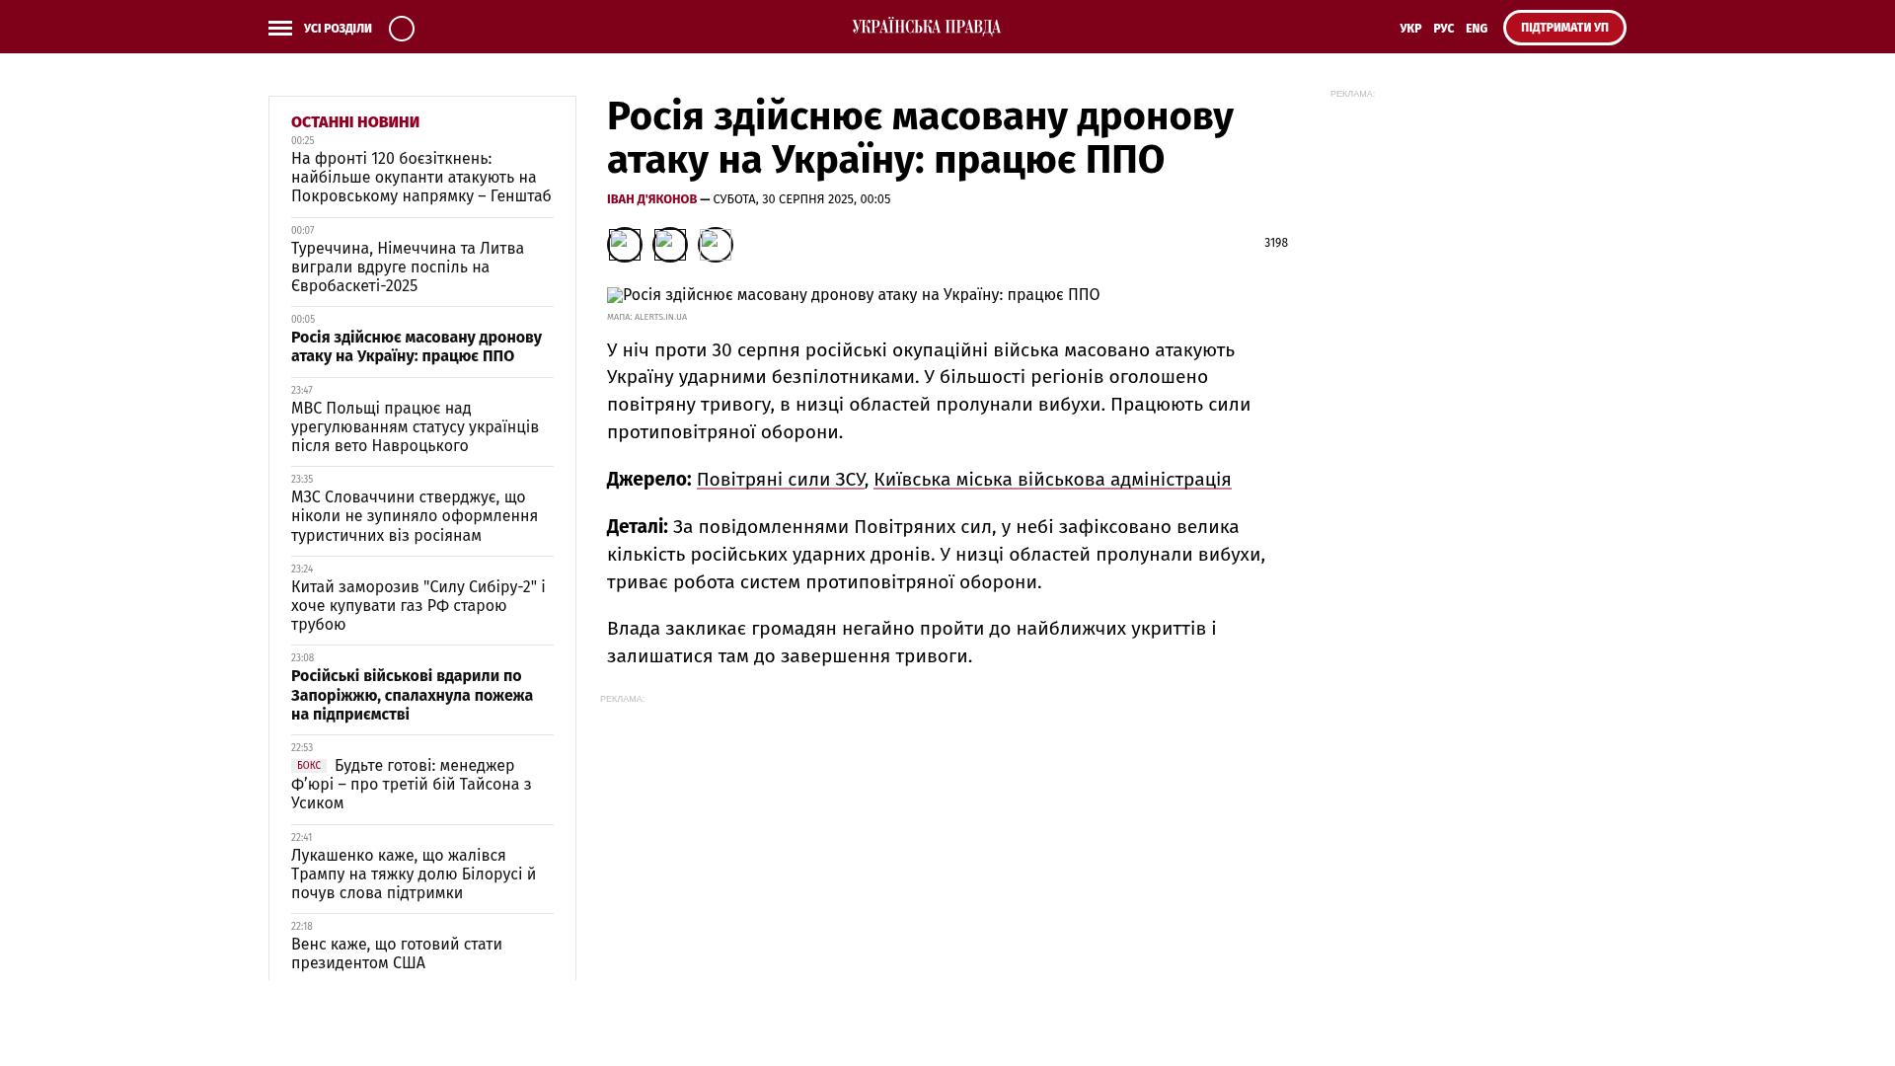Switch language to ENG

pyautogui.click(x=1476, y=29)
